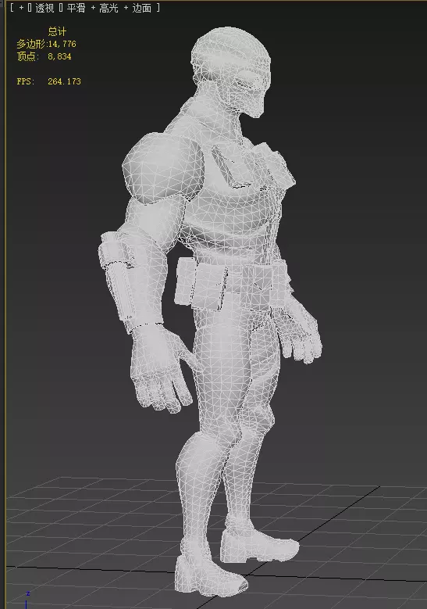Click the FPS 264.173 readout
The image size is (427, 609).
pos(49,81)
